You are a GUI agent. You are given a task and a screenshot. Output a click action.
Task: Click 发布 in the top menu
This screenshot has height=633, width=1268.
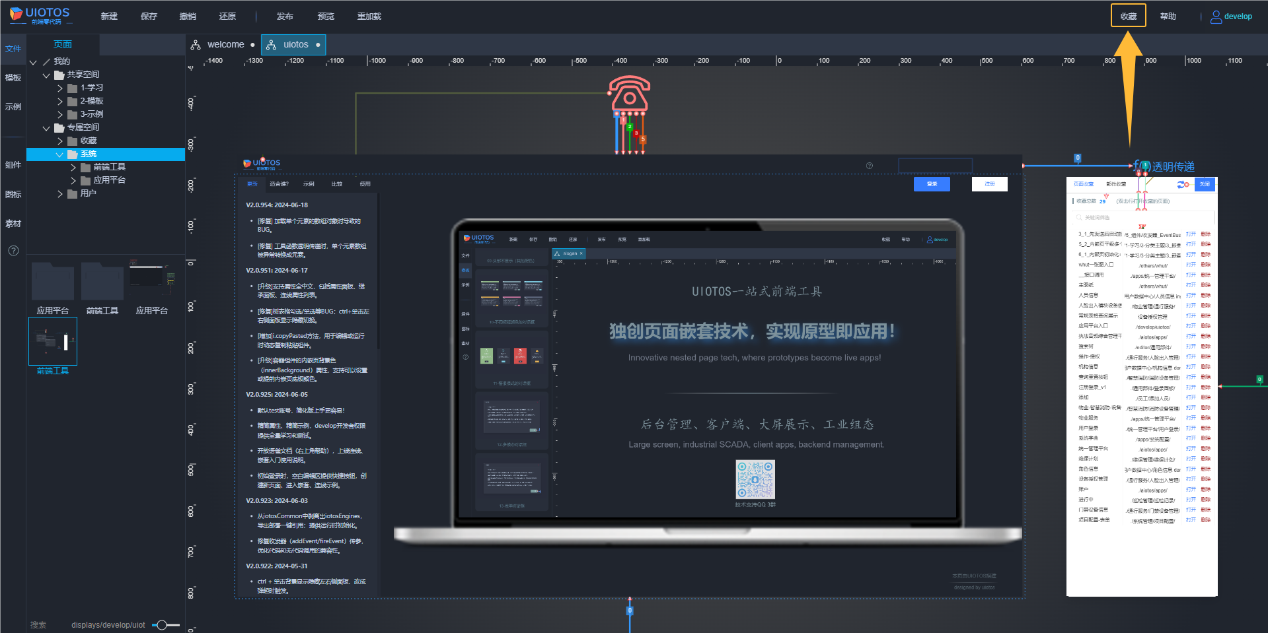(285, 17)
